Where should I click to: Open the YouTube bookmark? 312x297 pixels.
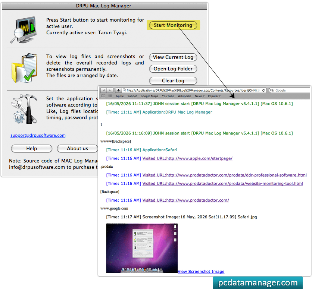point(168,96)
